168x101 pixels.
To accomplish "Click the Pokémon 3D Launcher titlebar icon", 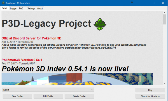I will [3, 3].
